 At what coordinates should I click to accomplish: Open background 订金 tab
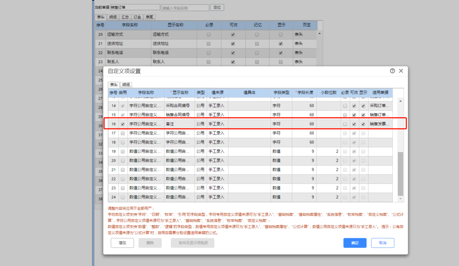pos(137,17)
